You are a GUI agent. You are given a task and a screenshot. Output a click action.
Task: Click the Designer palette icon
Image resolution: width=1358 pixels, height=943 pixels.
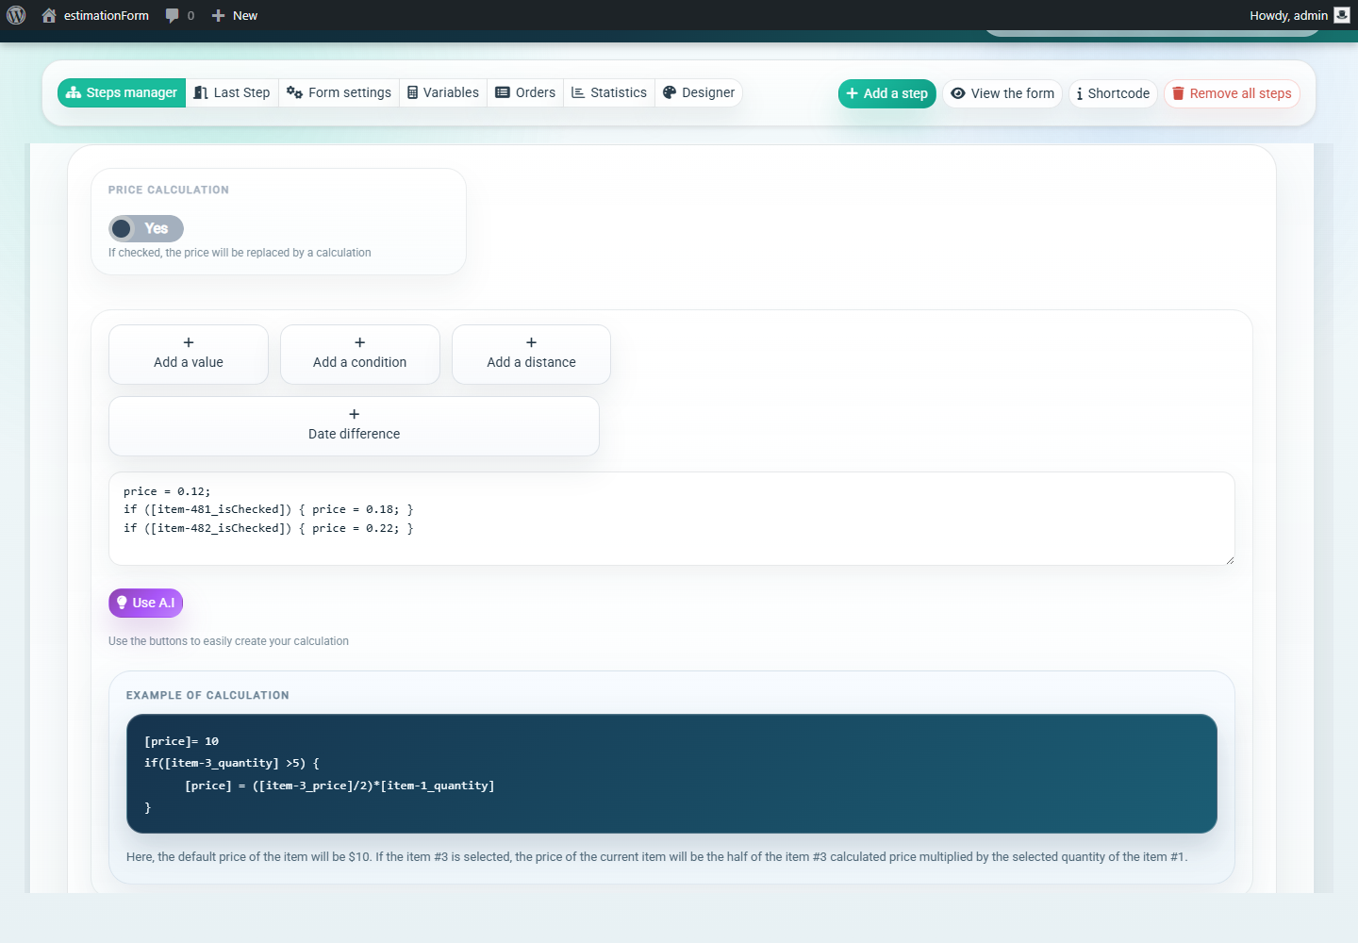pyautogui.click(x=670, y=92)
